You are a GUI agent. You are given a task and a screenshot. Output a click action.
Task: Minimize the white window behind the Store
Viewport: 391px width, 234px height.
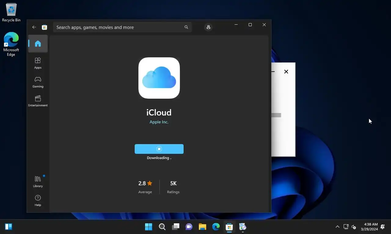273,72
